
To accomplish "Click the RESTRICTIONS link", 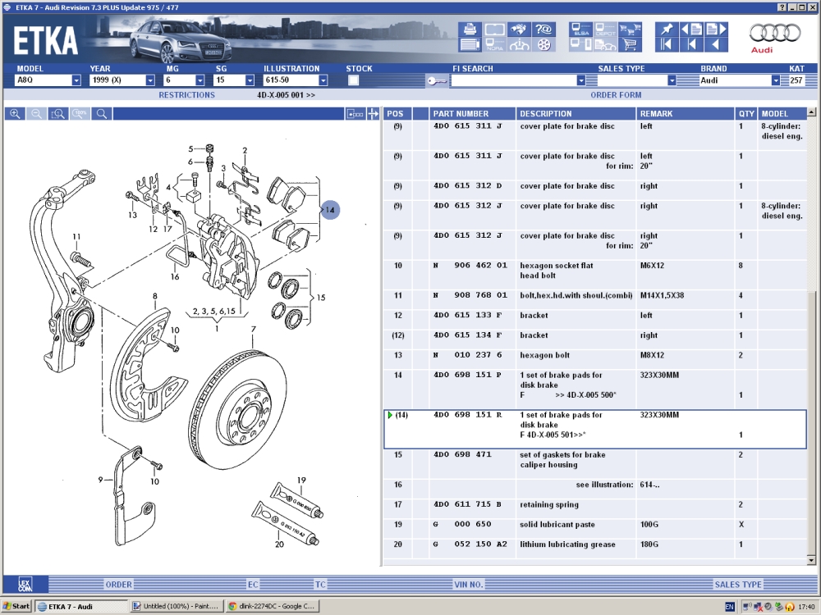I will [187, 95].
